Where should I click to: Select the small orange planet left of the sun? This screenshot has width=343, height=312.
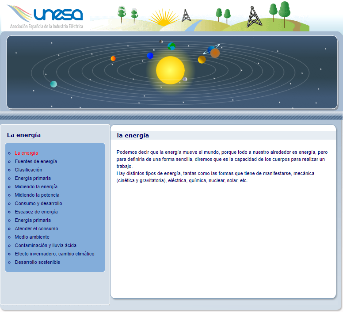coord(113,58)
